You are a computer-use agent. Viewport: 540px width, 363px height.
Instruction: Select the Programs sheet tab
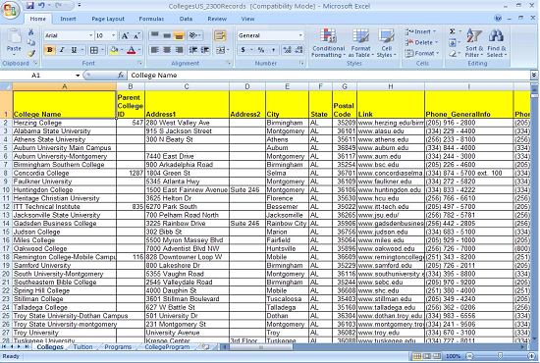(118, 347)
